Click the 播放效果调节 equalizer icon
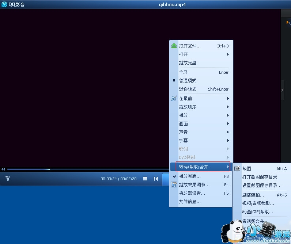Image resolution: width=291 pixels, height=244 pixels. pos(174,185)
